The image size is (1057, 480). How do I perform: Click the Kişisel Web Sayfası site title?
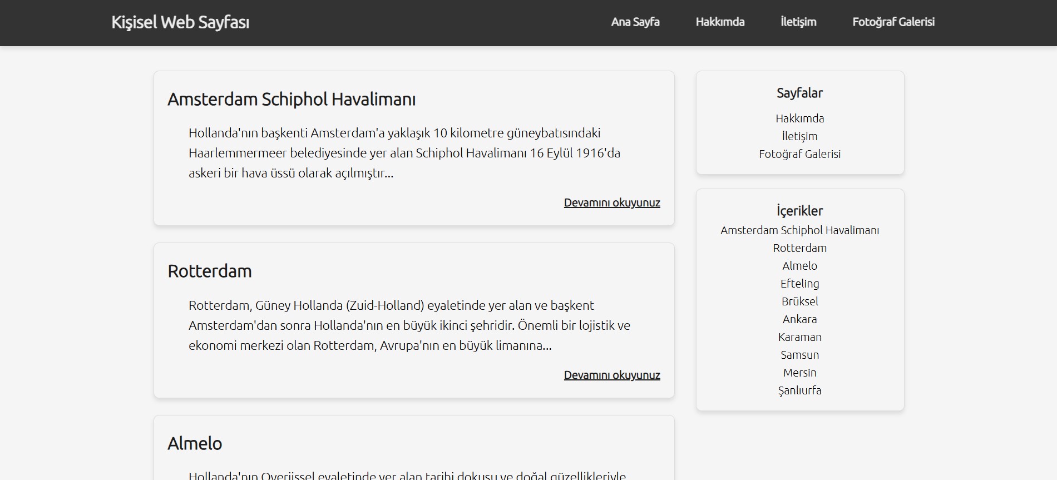[x=180, y=22]
